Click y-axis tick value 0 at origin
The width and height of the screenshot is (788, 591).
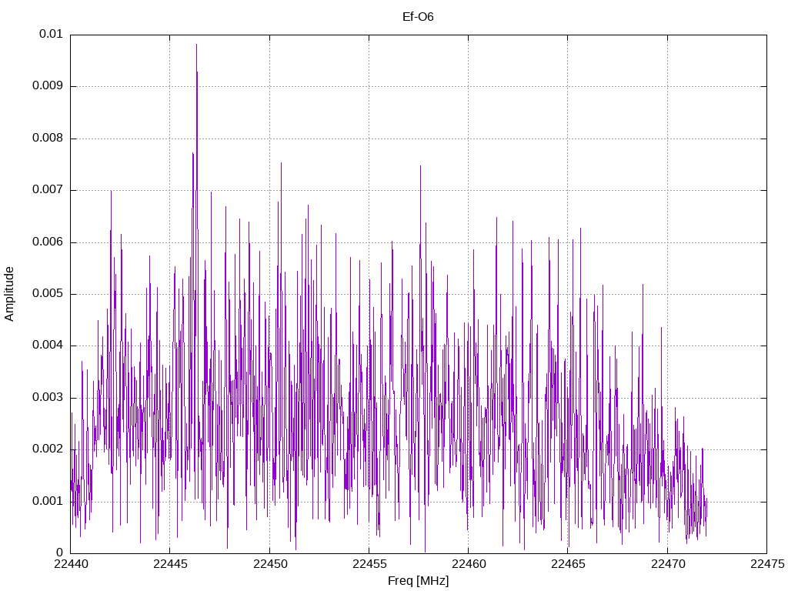[60, 553]
